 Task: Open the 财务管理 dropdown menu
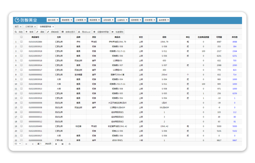[150, 20]
